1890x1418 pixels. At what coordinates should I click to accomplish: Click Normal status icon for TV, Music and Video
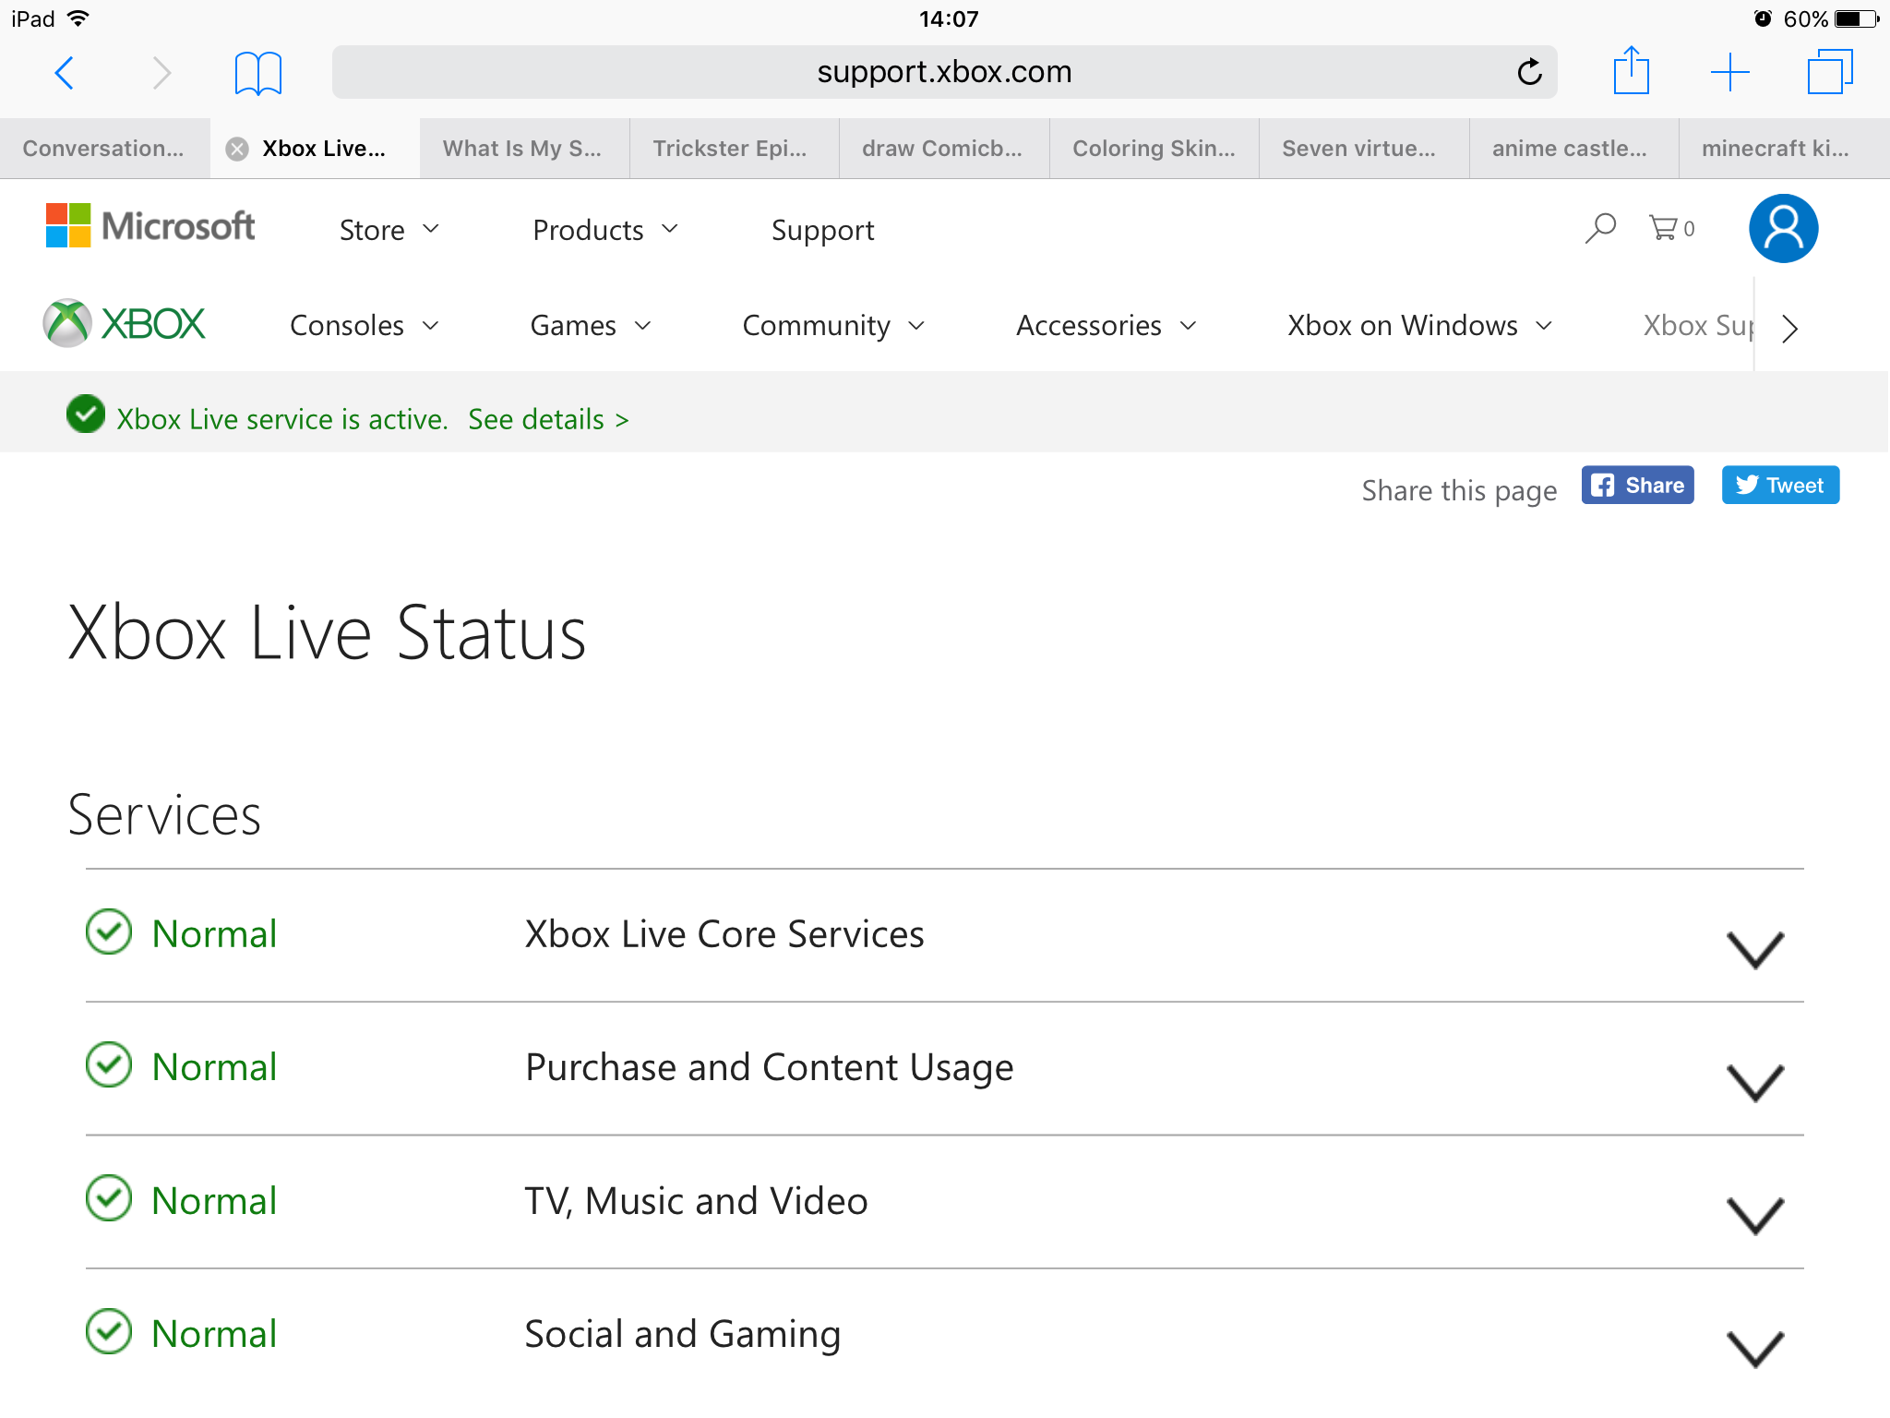(109, 1198)
